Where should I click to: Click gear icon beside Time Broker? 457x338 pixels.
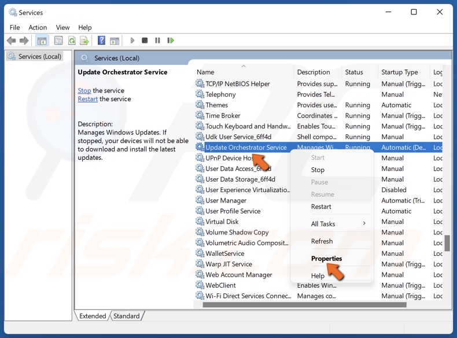tap(200, 115)
